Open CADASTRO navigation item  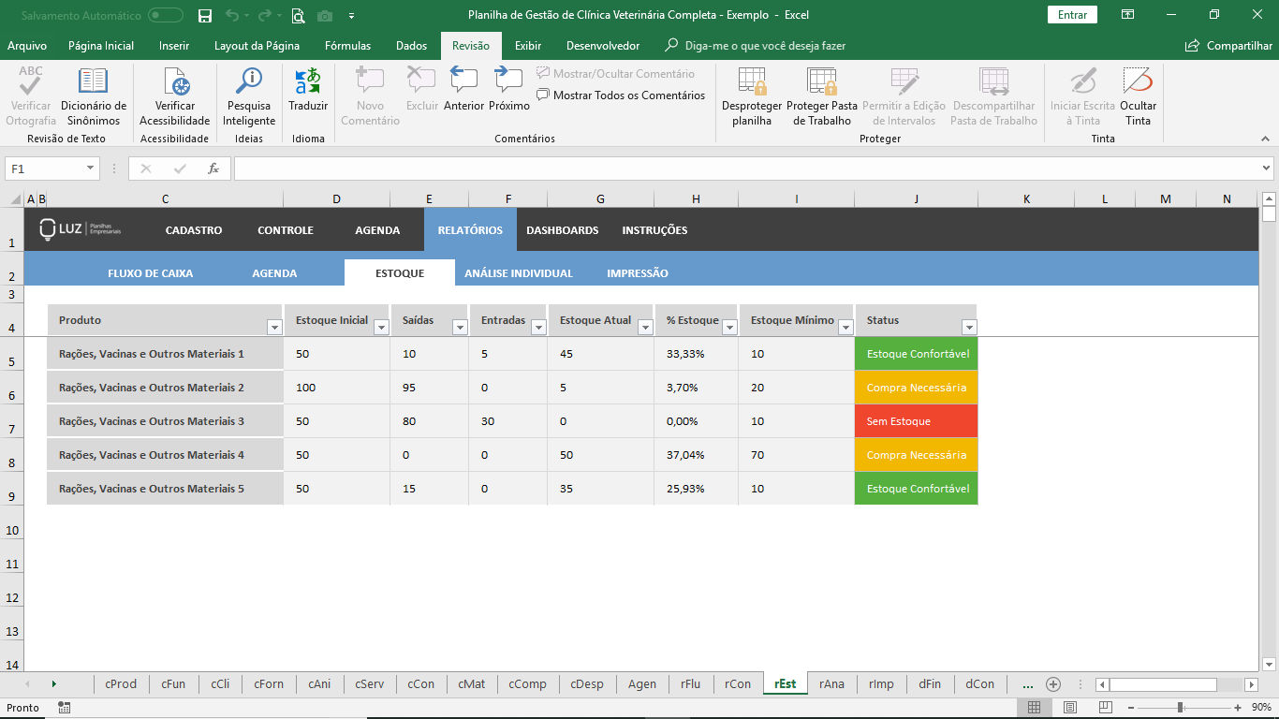[194, 230]
